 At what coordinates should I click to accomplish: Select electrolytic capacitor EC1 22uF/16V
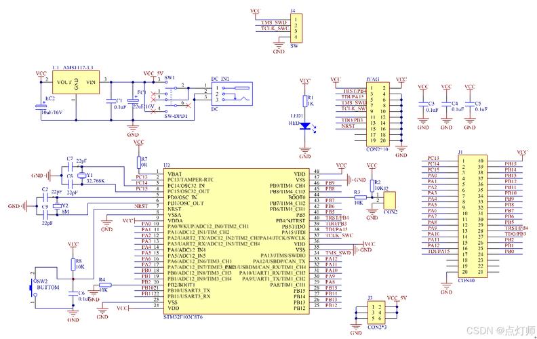point(133,100)
